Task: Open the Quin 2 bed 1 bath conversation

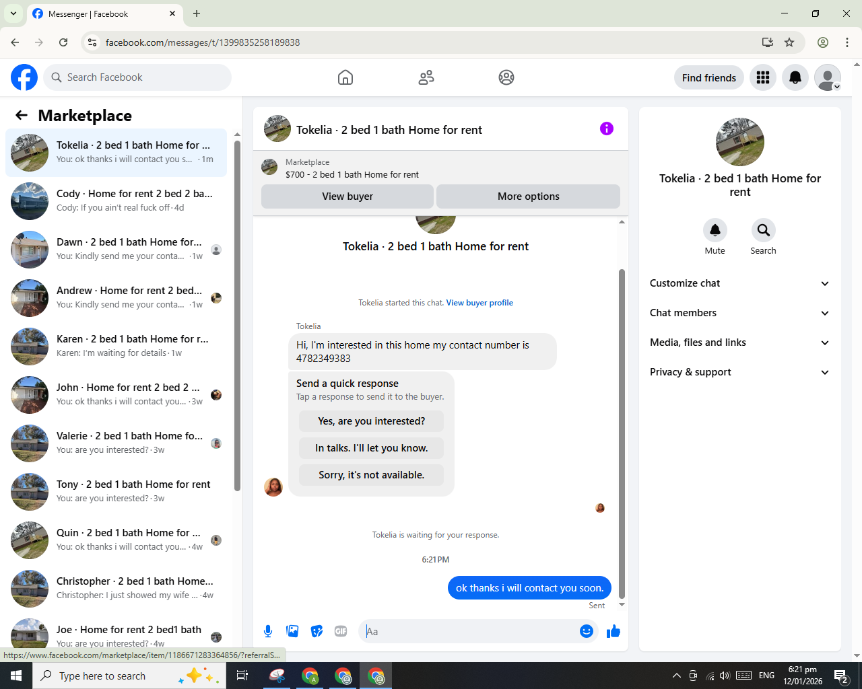Action: (116, 540)
